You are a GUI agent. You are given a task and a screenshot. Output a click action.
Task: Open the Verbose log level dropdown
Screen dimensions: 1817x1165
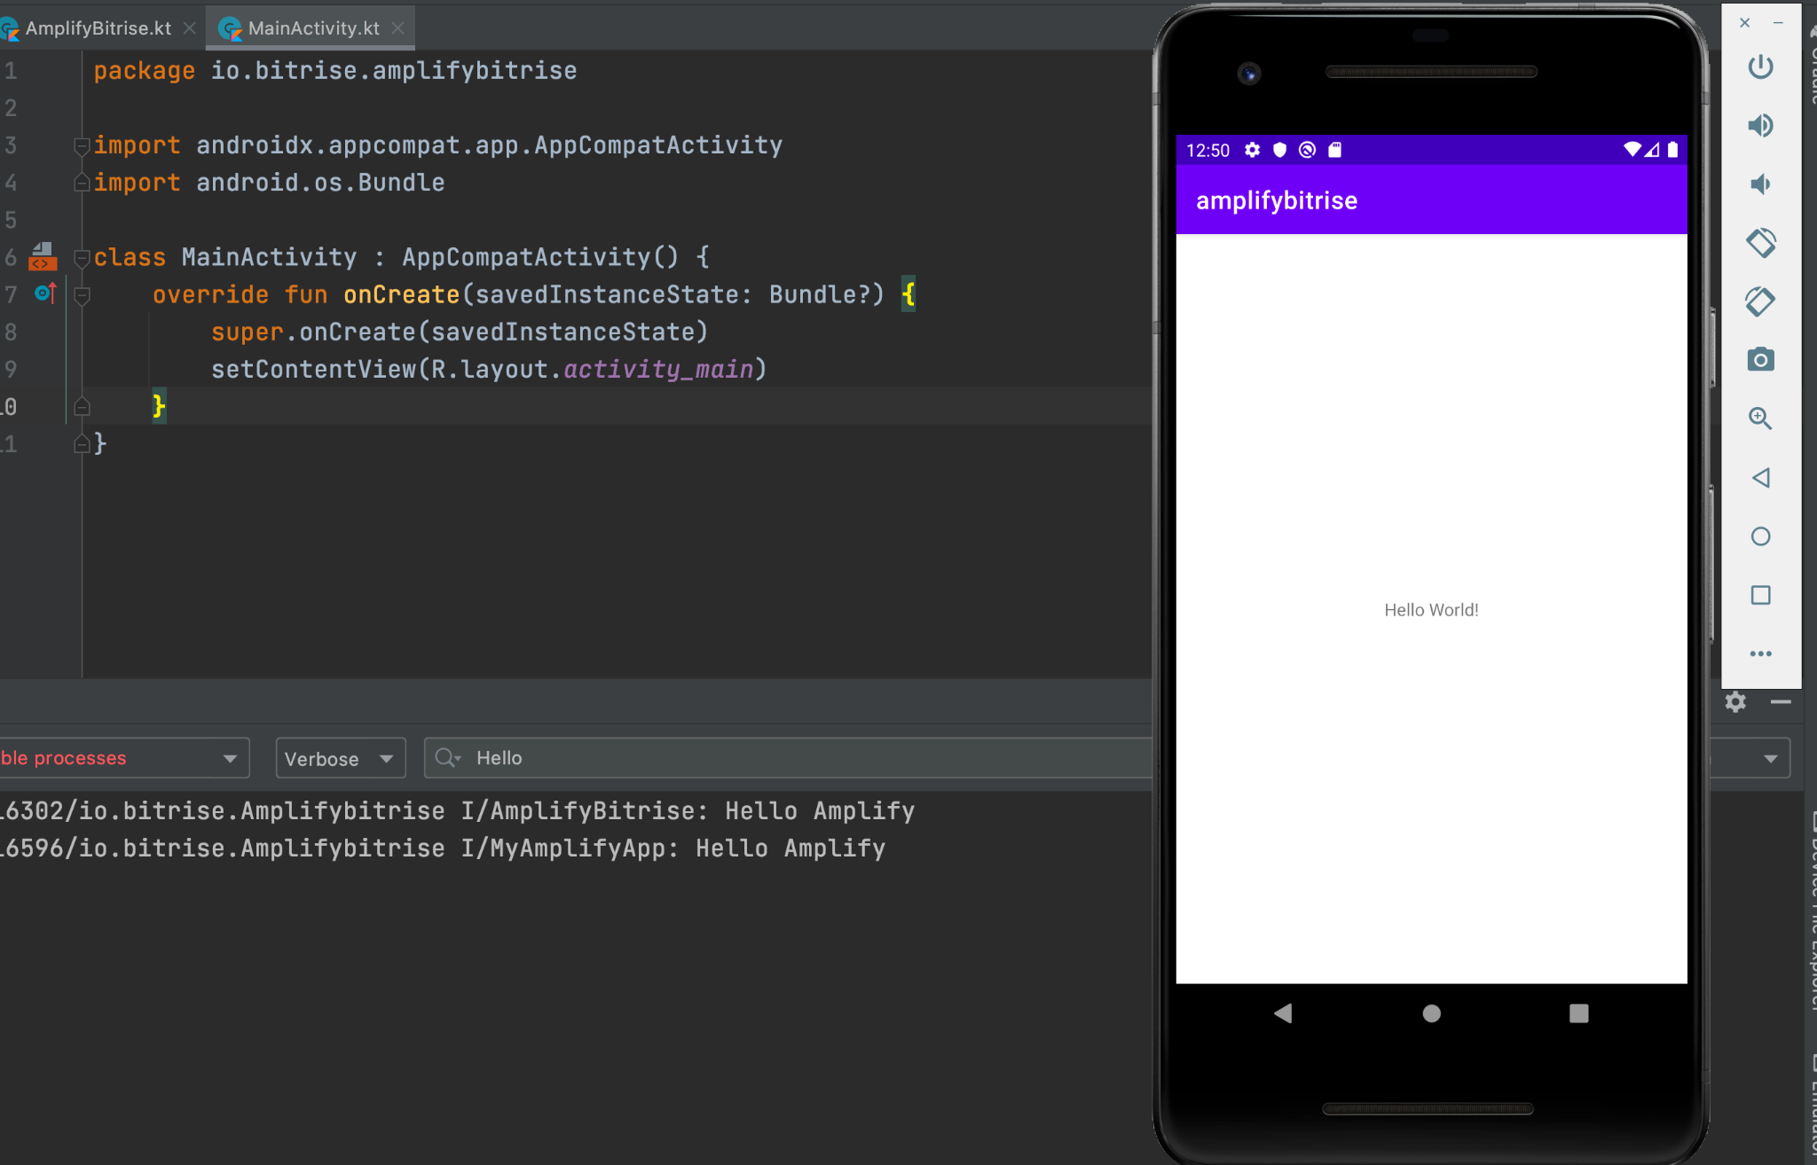[x=341, y=758]
